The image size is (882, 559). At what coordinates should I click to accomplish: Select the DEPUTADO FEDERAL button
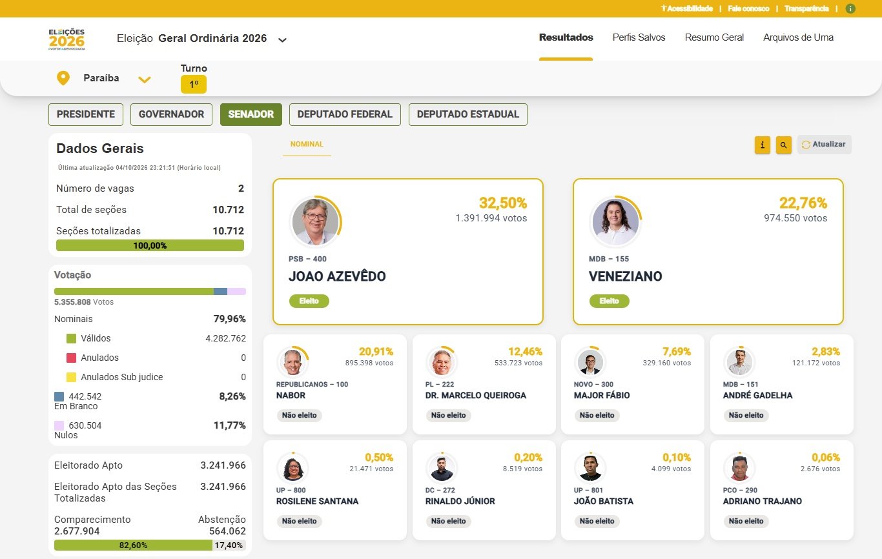click(345, 114)
